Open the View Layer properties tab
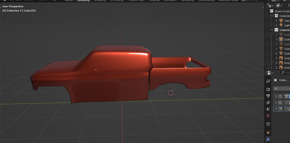 point(268,102)
